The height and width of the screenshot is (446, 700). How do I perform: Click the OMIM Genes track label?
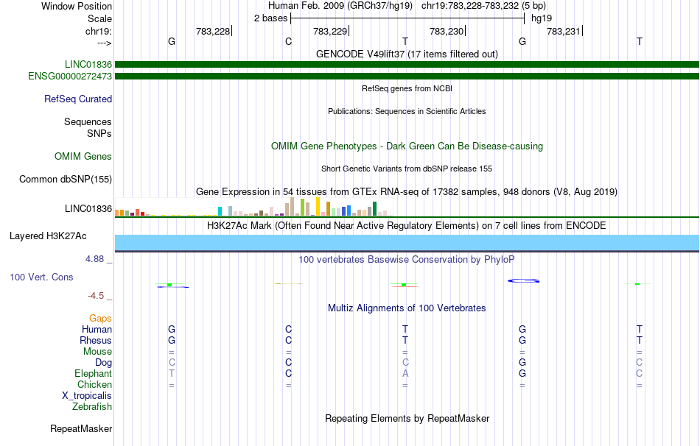click(x=83, y=157)
